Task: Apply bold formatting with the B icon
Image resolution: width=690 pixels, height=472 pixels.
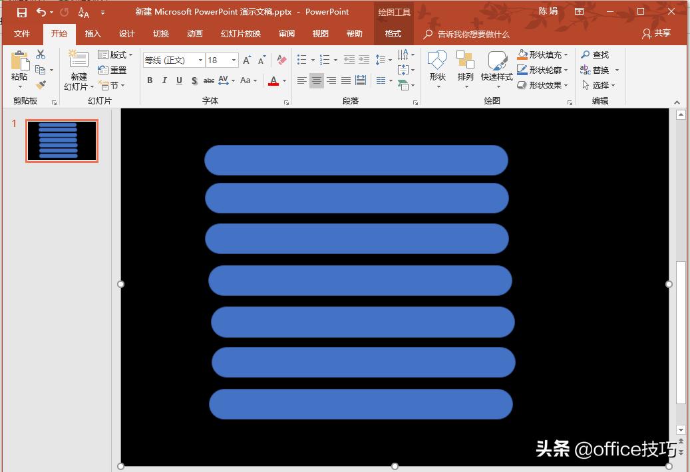Action: pos(150,80)
